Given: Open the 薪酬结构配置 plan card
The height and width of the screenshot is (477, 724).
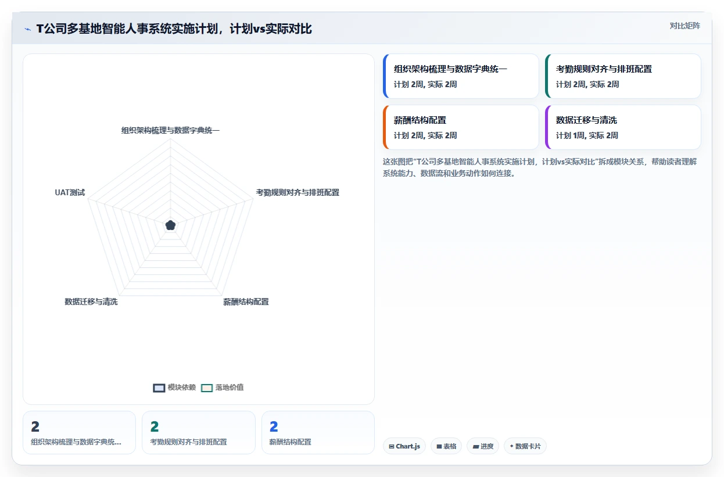Looking at the screenshot, I should [x=461, y=127].
